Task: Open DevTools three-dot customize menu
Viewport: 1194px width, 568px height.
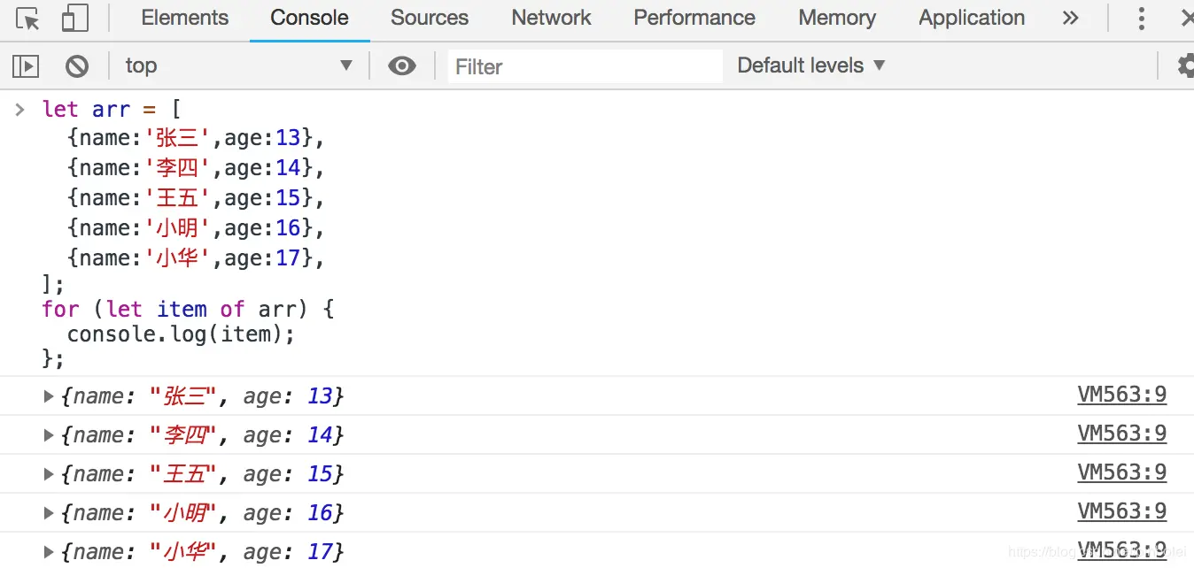Action: coord(1142,19)
